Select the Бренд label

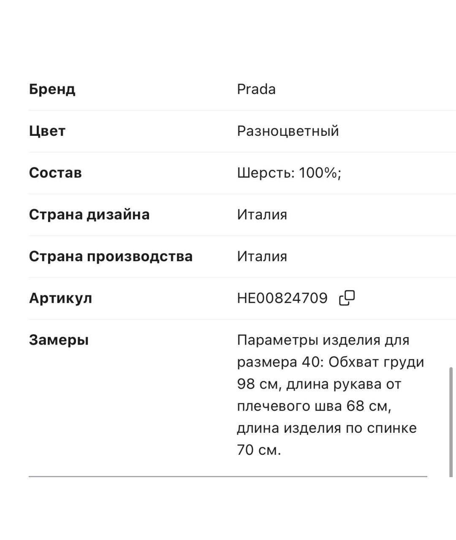52,89
